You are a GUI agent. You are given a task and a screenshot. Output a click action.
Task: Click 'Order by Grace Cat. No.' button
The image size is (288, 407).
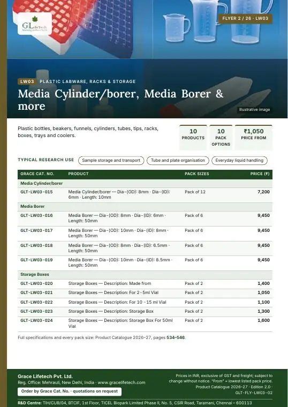(70, 391)
